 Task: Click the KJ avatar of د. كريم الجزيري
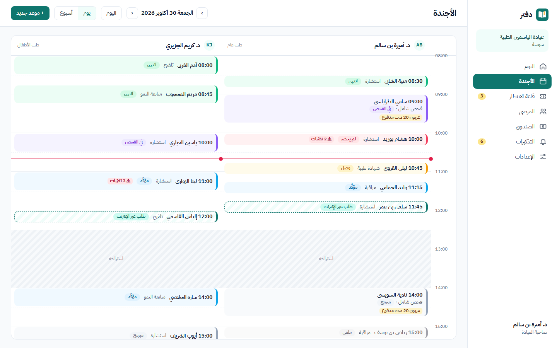coord(209,45)
